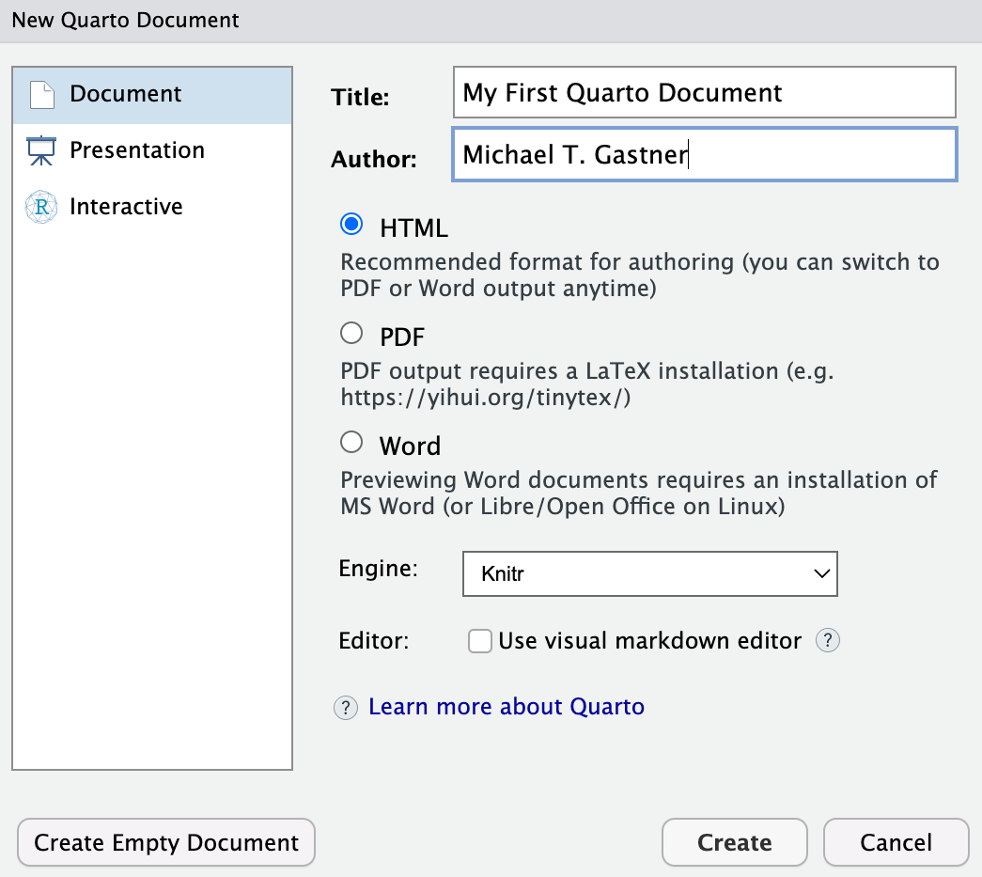Image resolution: width=982 pixels, height=877 pixels.
Task: Select the HTML radio button
Action: click(x=351, y=225)
